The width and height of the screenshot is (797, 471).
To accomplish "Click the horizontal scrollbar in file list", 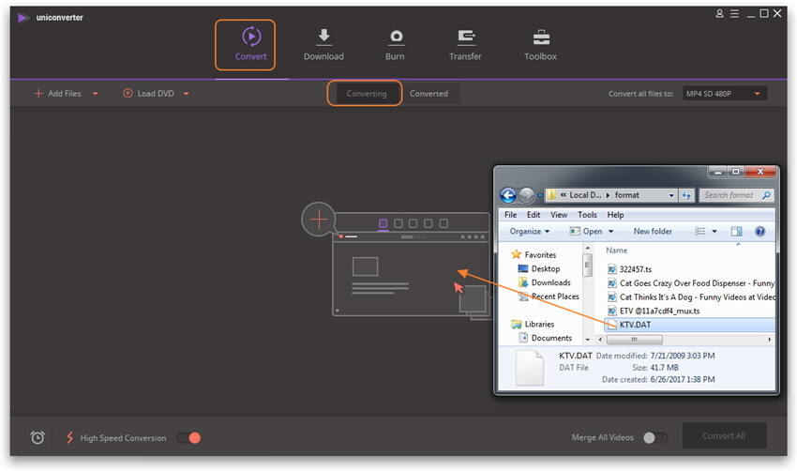I will (634, 340).
